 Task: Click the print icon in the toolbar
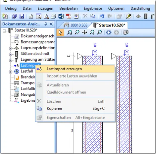pos(53,17)
